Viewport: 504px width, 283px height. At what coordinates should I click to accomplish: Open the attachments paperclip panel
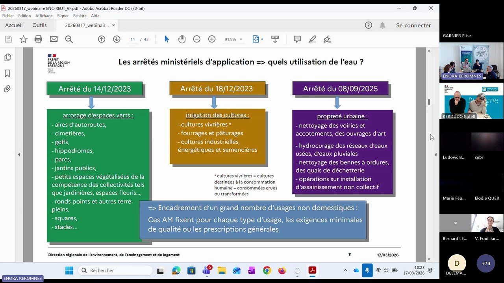(7, 89)
